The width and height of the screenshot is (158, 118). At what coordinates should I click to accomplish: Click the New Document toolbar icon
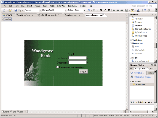tap(4, 10)
